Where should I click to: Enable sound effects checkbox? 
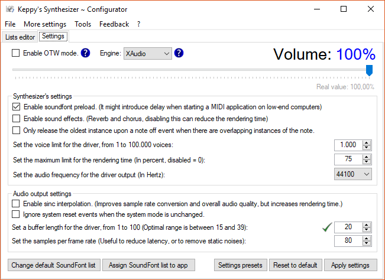click(x=16, y=119)
